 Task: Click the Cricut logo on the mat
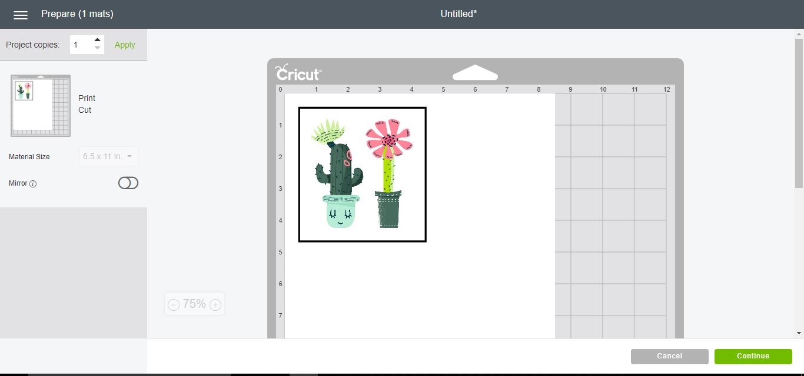click(x=297, y=73)
